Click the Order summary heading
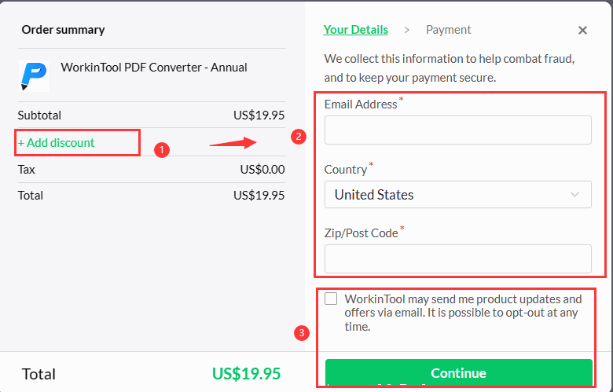This screenshot has width=613, height=392. (63, 30)
